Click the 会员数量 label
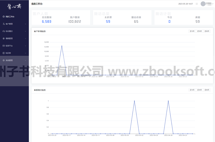Viewport: 215px width, 142px height. click(x=47, y=17)
